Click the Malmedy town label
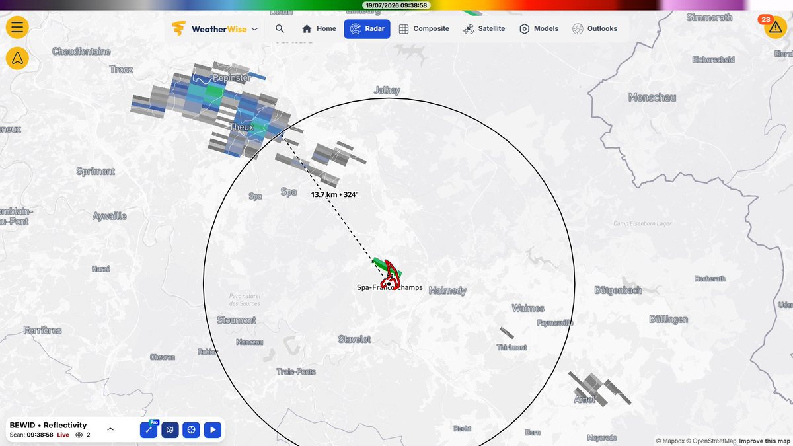This screenshot has width=793, height=446. click(447, 291)
